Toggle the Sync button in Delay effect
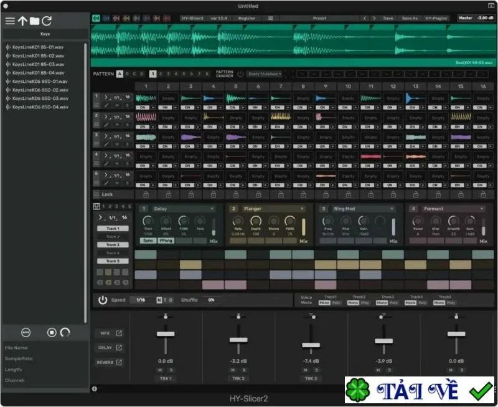 tap(148, 241)
